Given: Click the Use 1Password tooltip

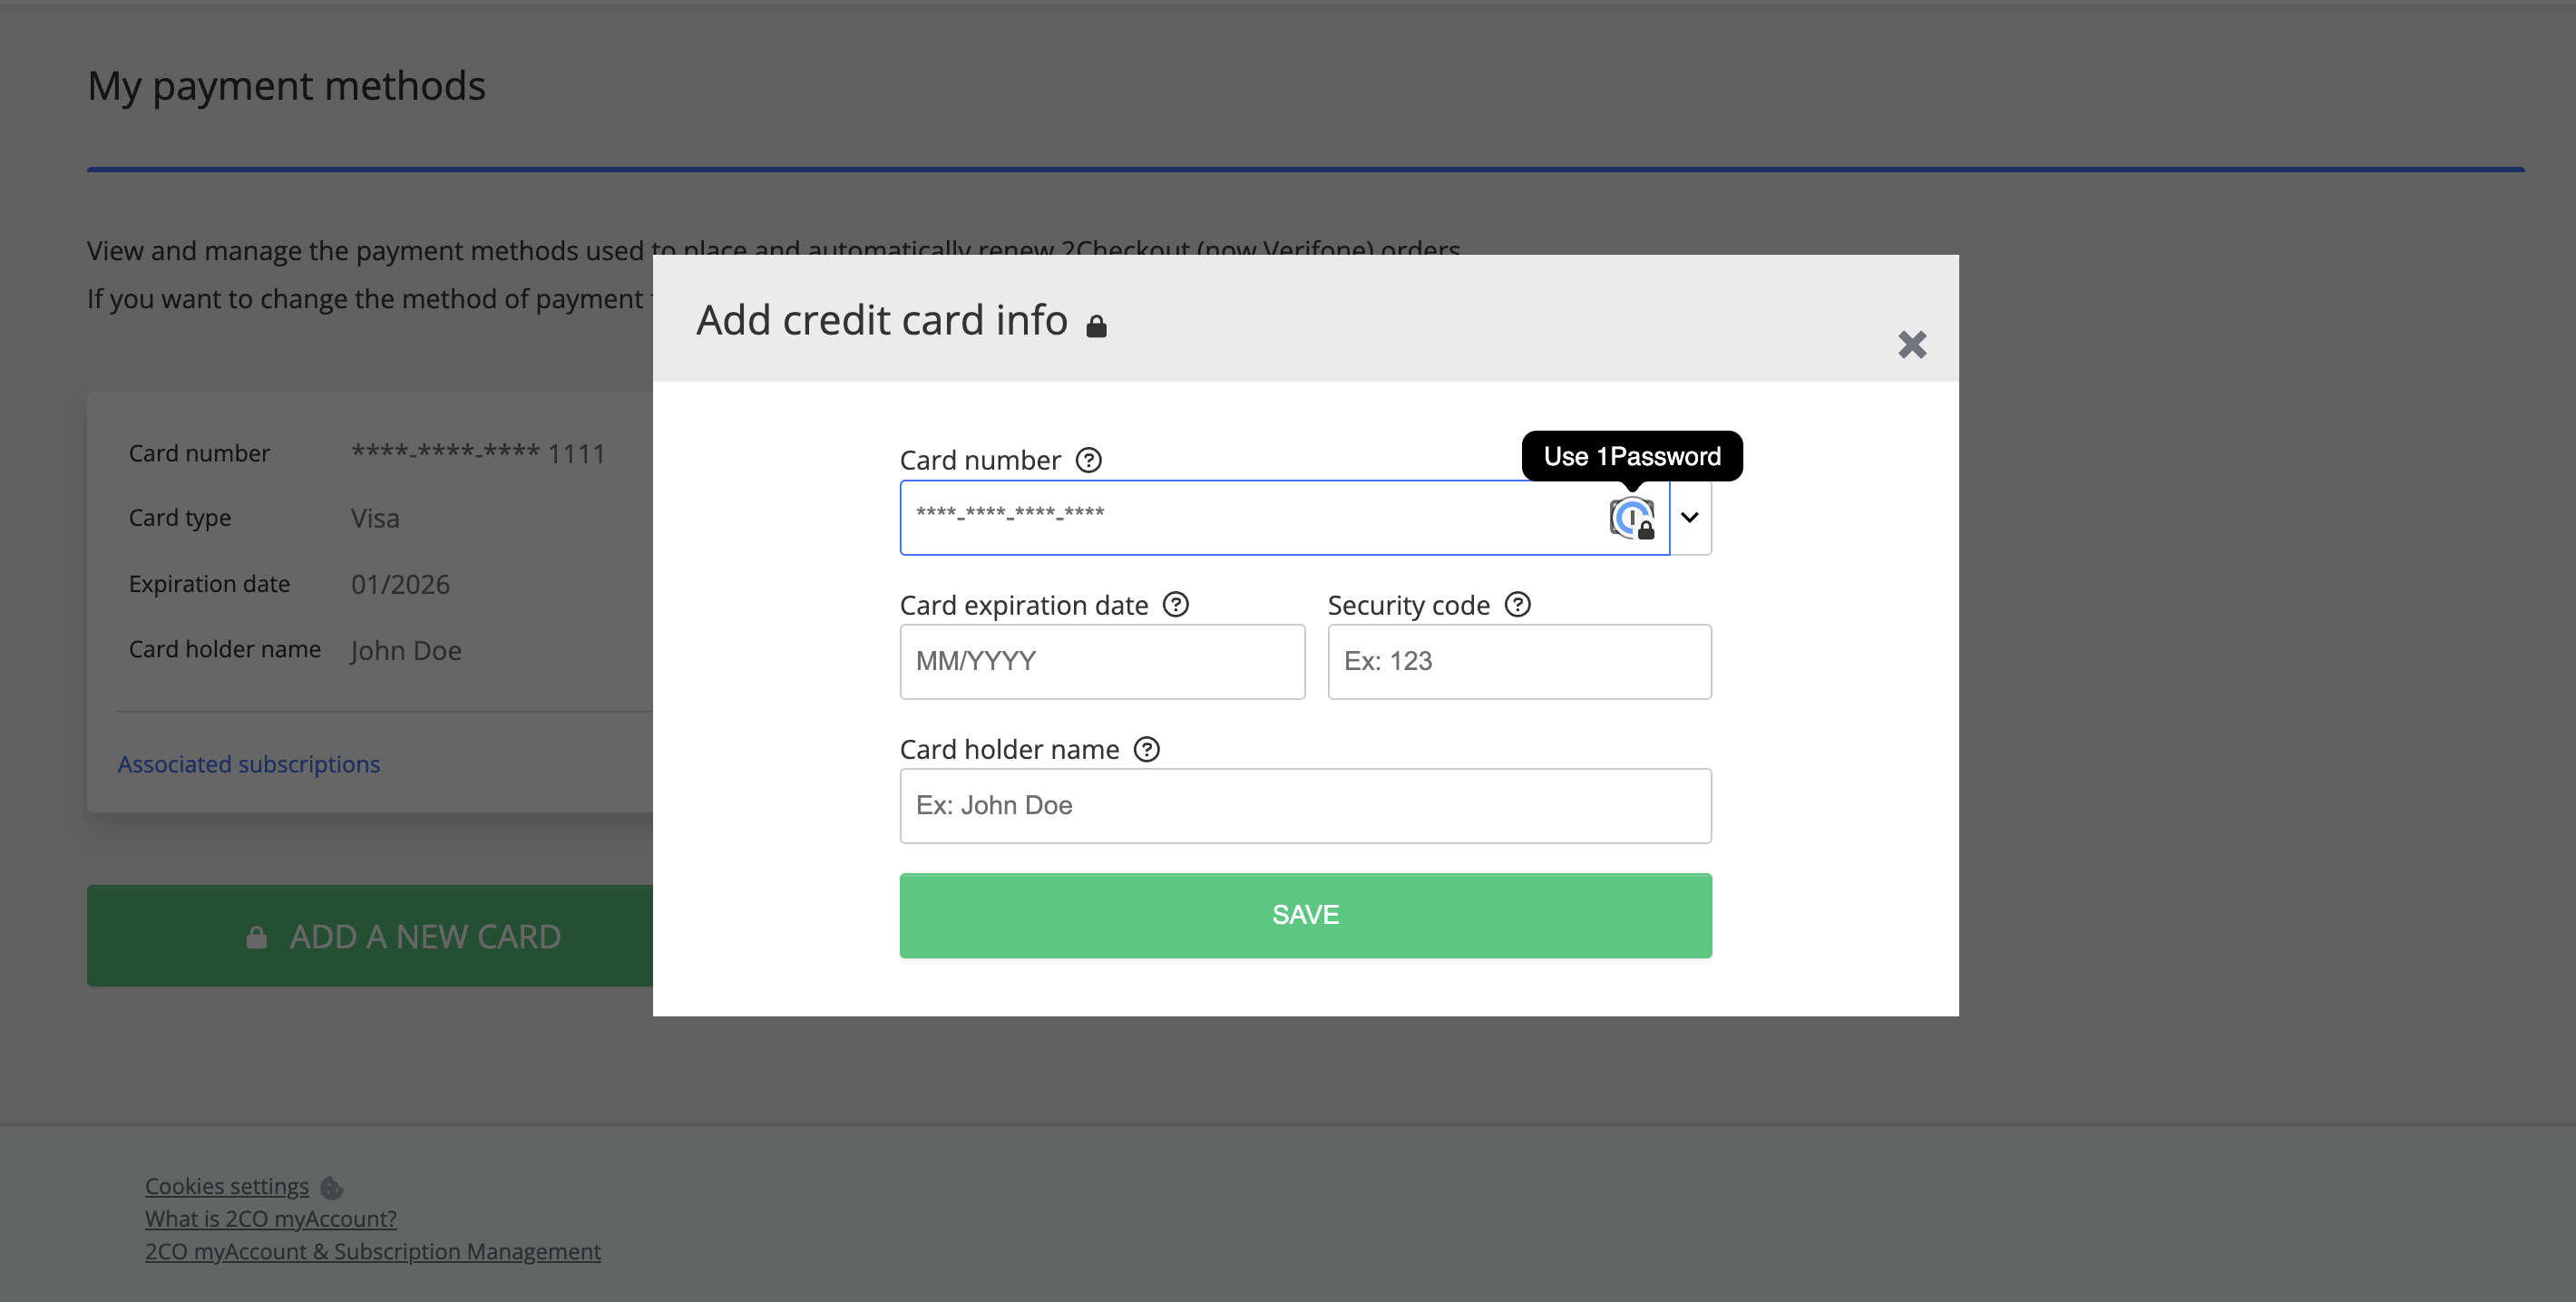Looking at the screenshot, I should pos(1632,457).
